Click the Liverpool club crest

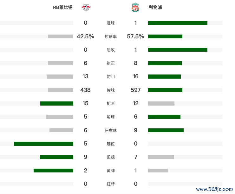[135, 7]
